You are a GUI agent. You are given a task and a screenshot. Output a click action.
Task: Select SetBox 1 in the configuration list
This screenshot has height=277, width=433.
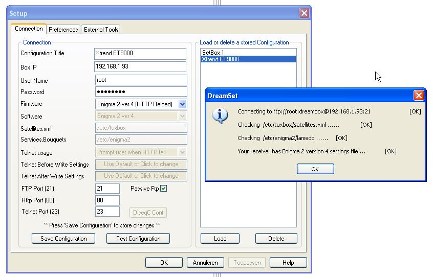pos(248,52)
